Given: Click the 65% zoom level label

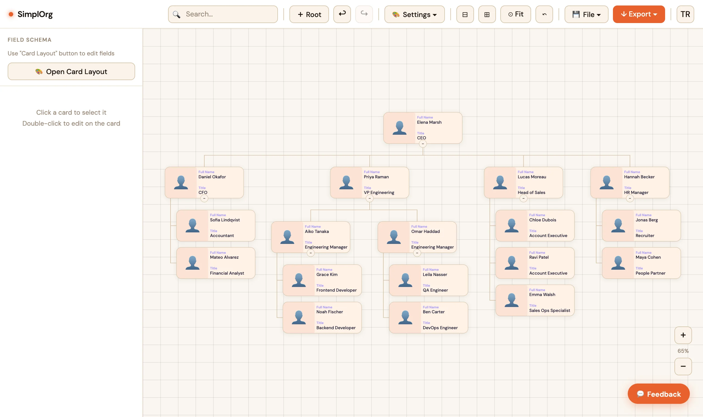Looking at the screenshot, I should coord(683,351).
